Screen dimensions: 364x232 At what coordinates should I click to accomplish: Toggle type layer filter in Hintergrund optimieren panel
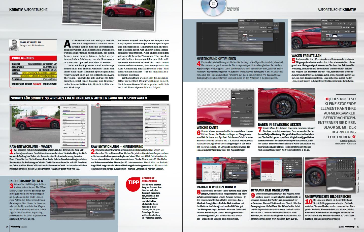261,23
